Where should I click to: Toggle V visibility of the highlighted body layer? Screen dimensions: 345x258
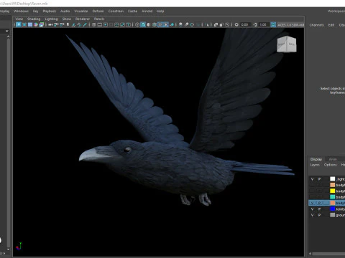pos(312,203)
